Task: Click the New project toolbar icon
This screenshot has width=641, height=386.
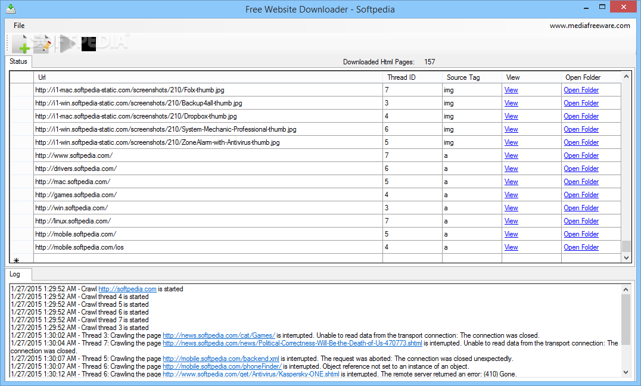Action: point(20,43)
